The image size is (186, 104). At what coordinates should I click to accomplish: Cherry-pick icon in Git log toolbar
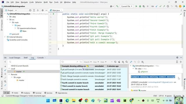pyautogui.click(x=119, y=62)
